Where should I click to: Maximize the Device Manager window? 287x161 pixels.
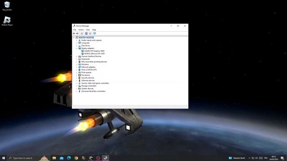point(178,26)
